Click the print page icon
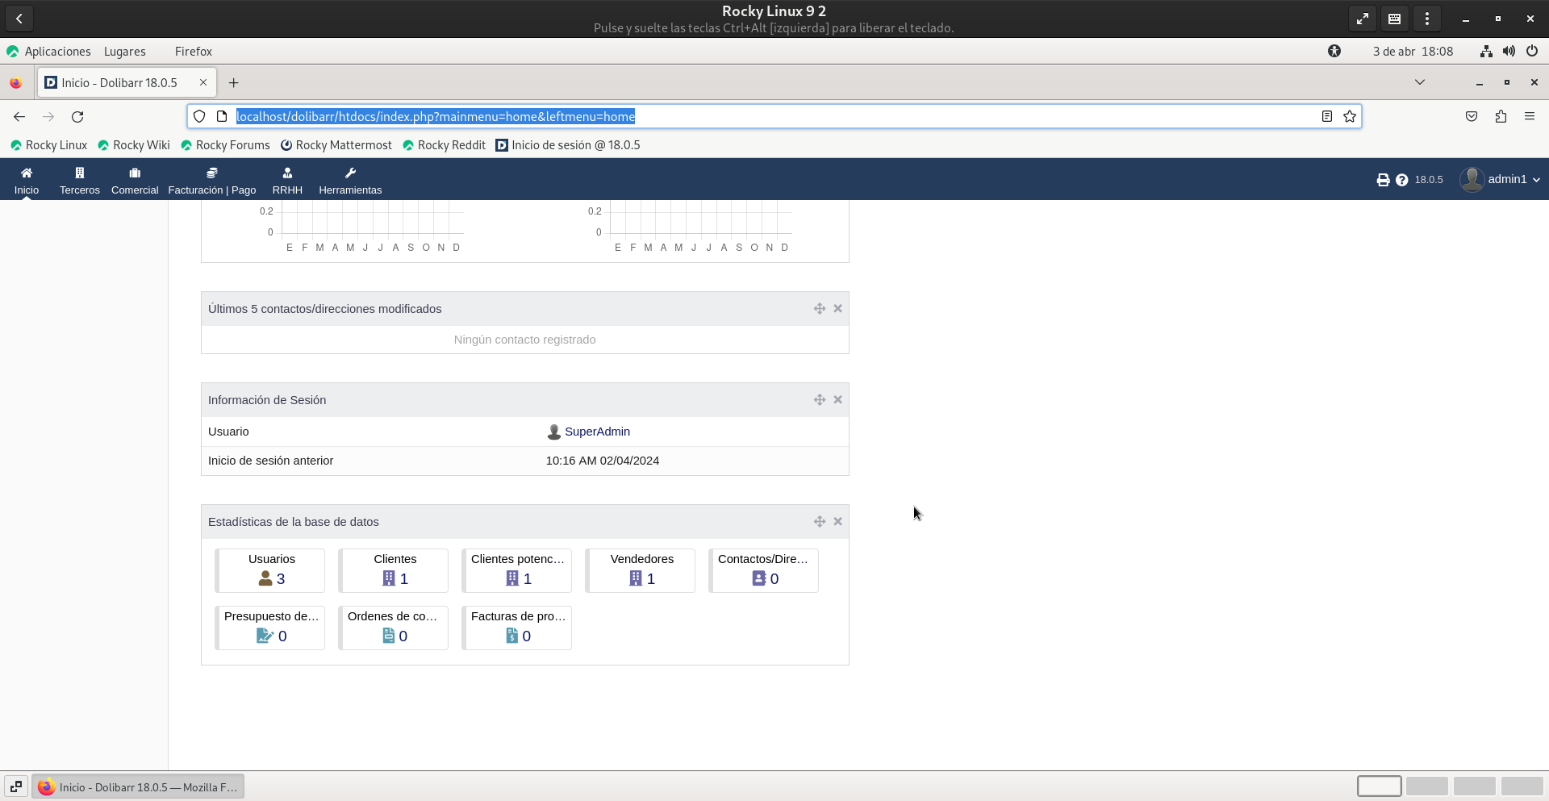Screen dimensions: 1549x801 pyautogui.click(x=1383, y=180)
